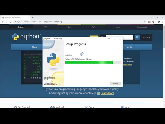Open the Community top navigation tab
This screenshot has width=165, height=124.
(142, 27)
